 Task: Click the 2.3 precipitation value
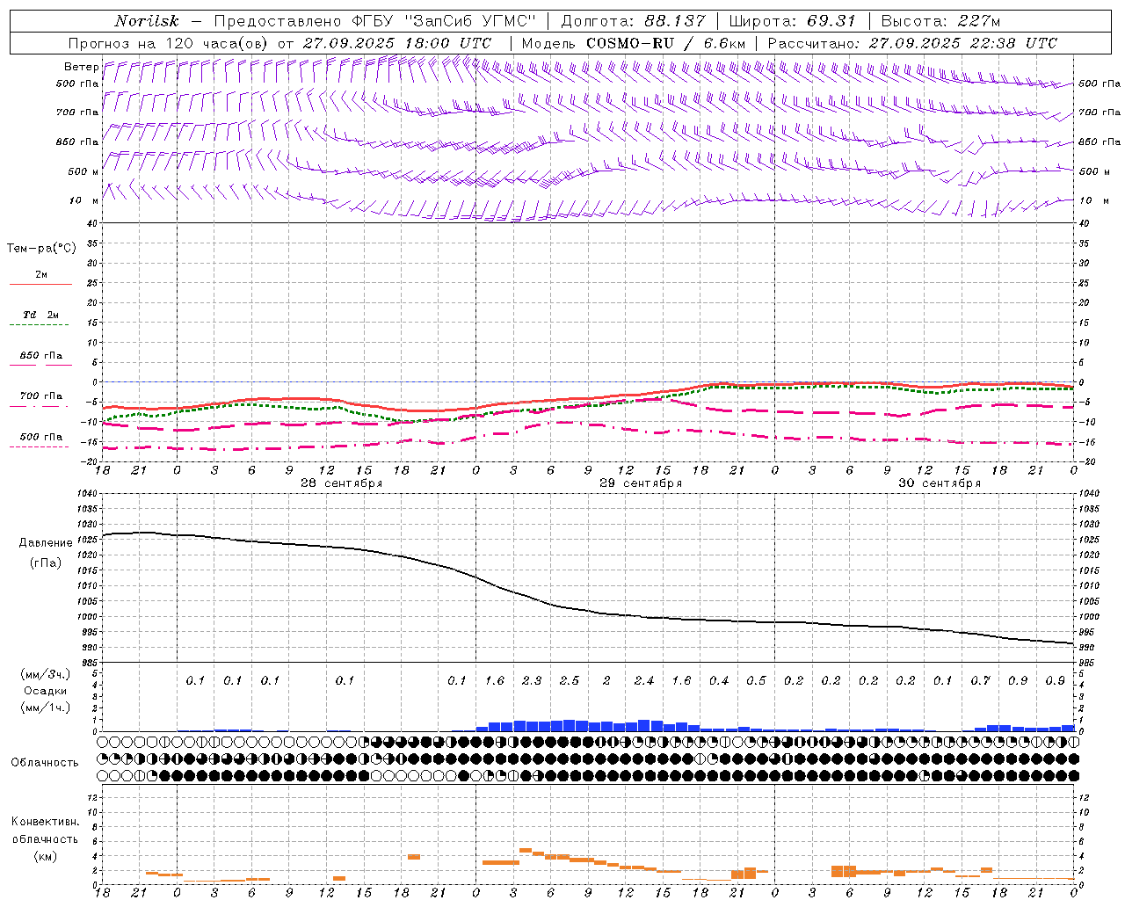click(532, 680)
